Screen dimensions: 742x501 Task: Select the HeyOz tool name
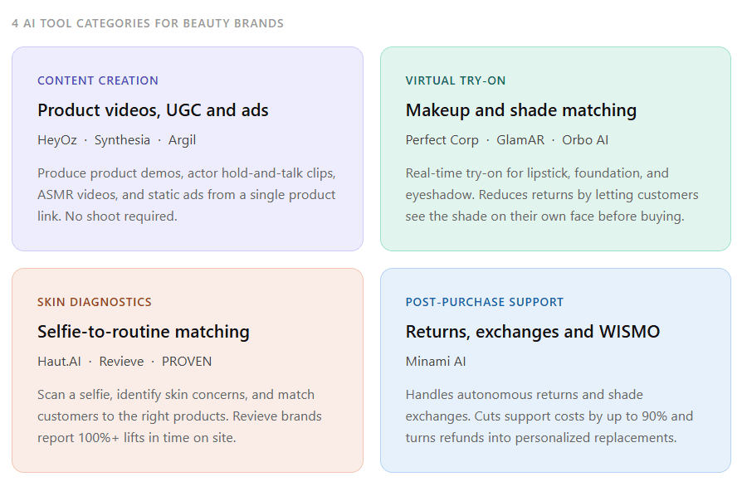pyautogui.click(x=56, y=140)
